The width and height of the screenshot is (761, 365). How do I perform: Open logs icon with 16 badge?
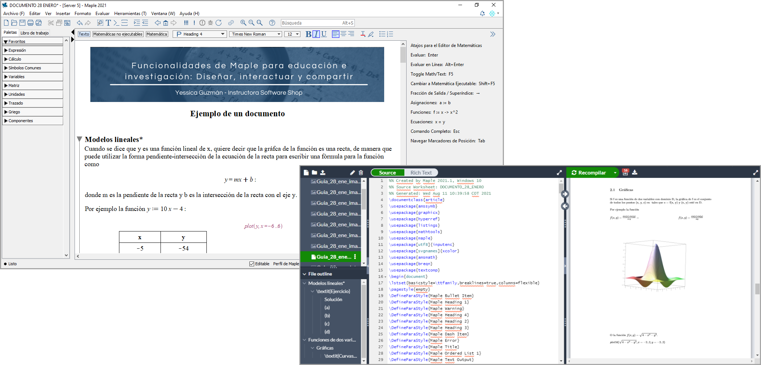point(625,172)
